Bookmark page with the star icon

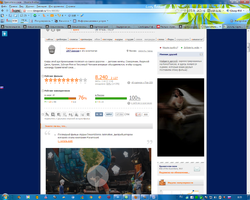tap(177, 11)
